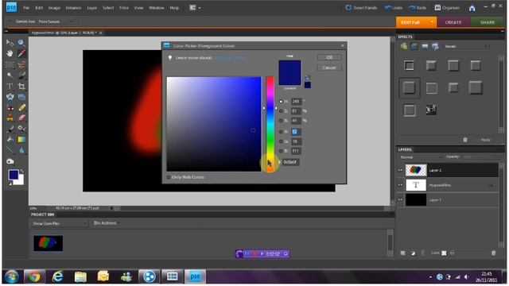Toggle visibility of the bottom black layer

tap(400, 200)
